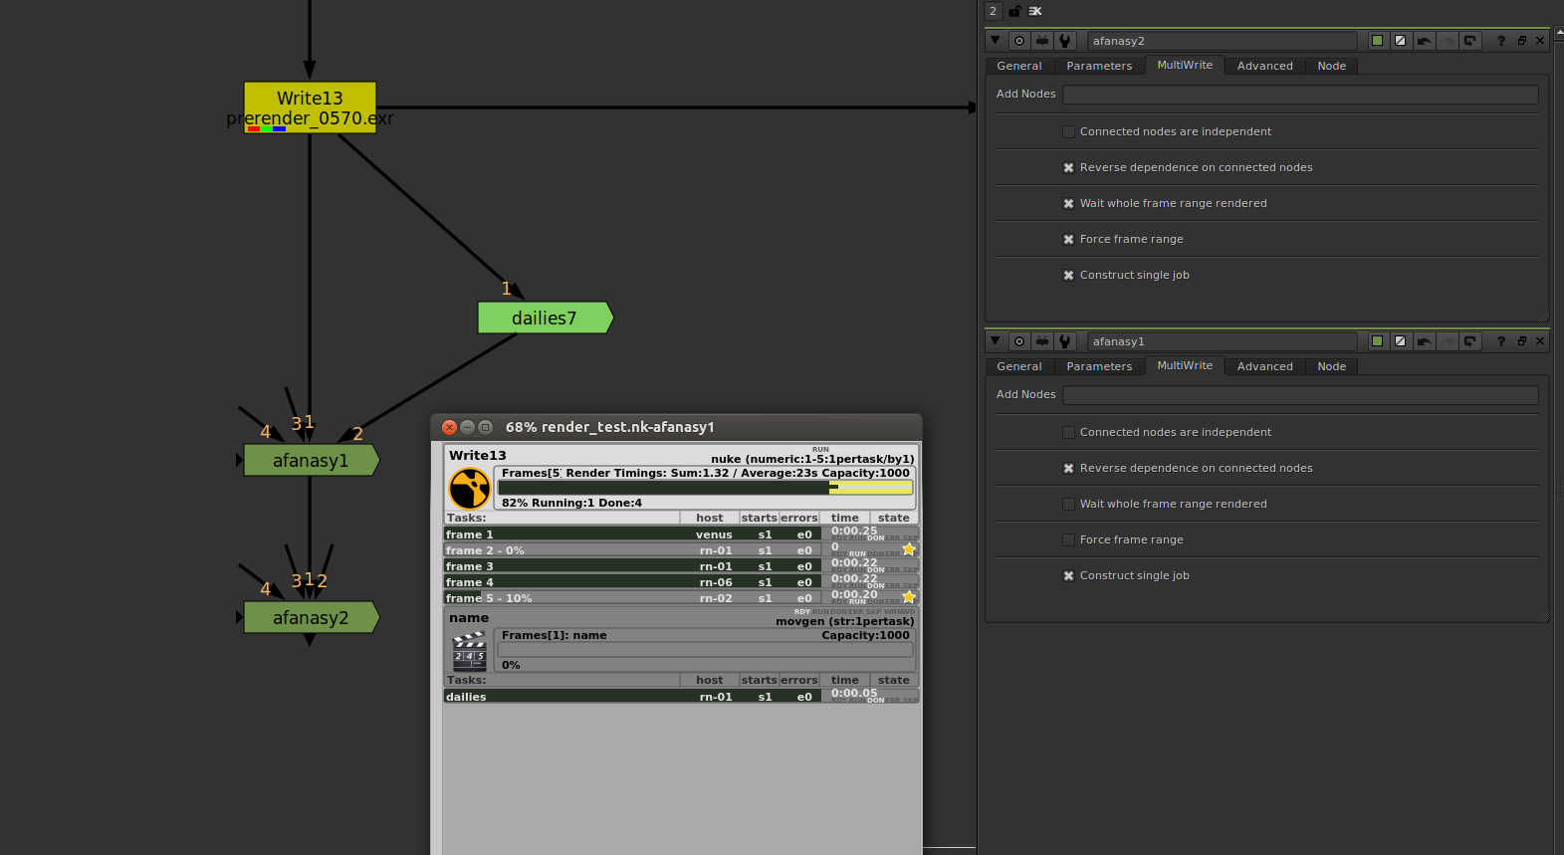Select task row frame 1
Viewport: 1564px width, 855px height.
tap(681, 534)
